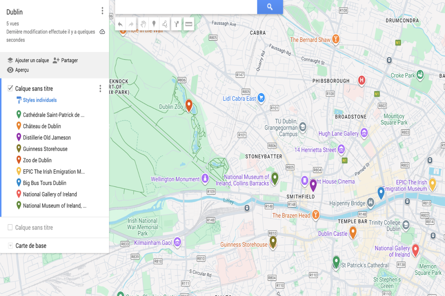The height and width of the screenshot is (296, 445).
Task: Click the Ha'penny Bridge landmark icon
Action: point(370,203)
